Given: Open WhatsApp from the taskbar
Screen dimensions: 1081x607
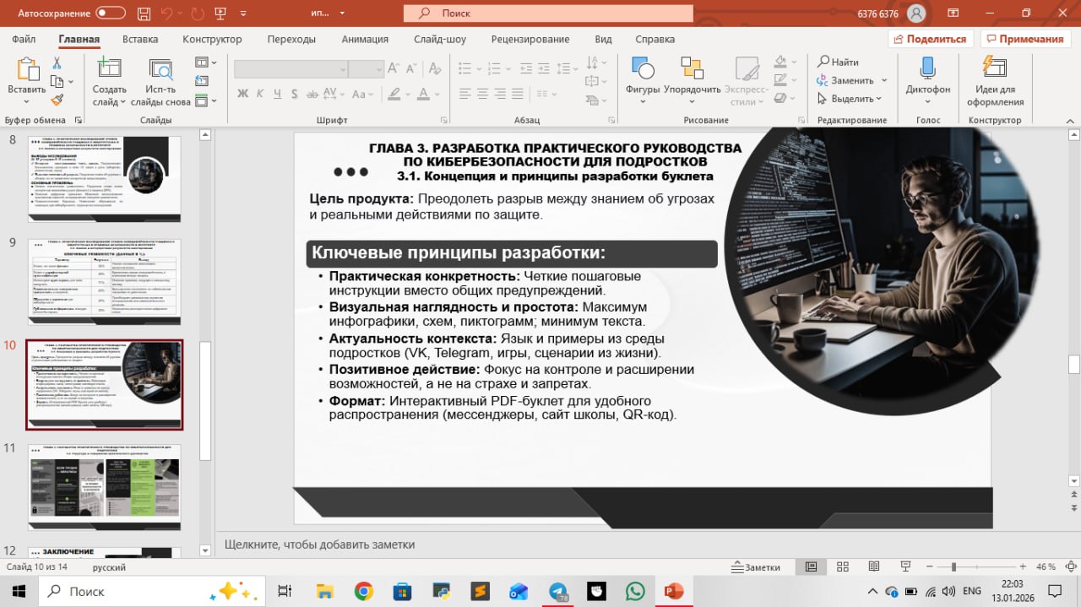Looking at the screenshot, I should coord(634,591).
